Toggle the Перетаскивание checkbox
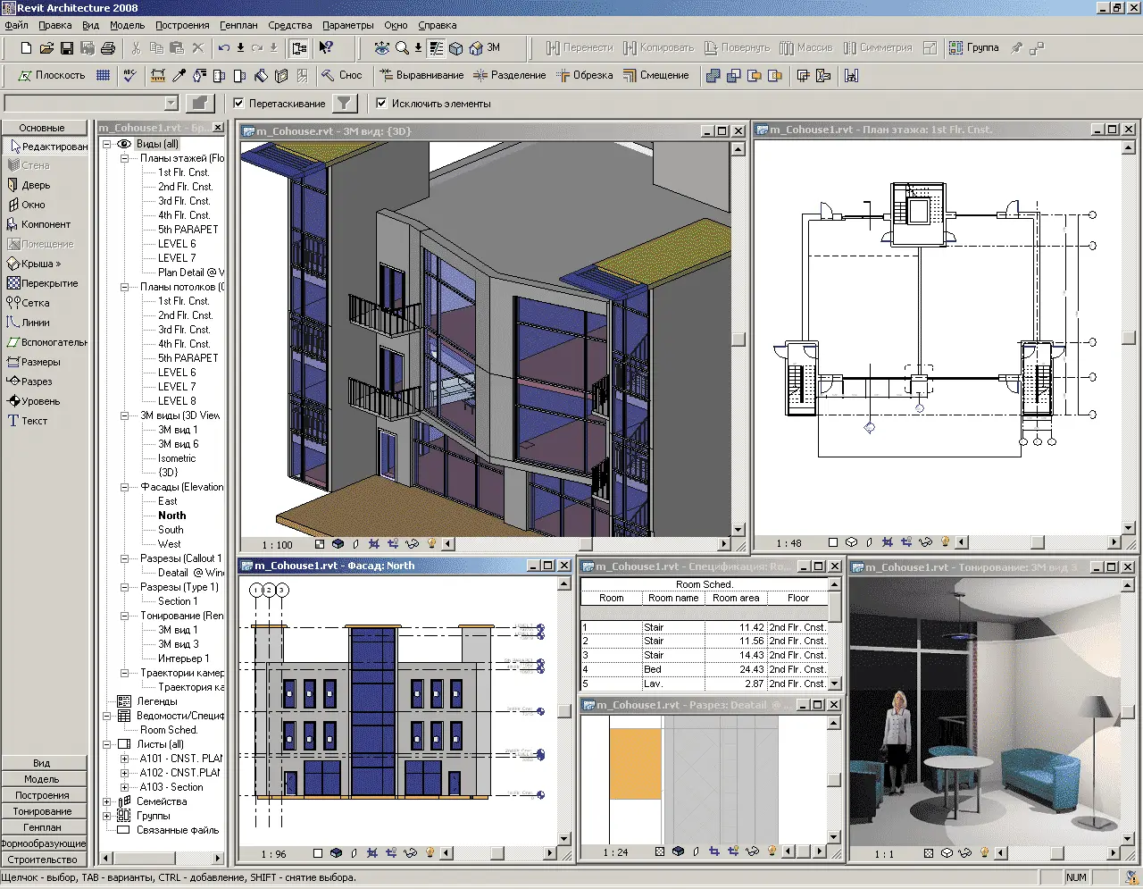The height and width of the screenshot is (889, 1143). (238, 104)
